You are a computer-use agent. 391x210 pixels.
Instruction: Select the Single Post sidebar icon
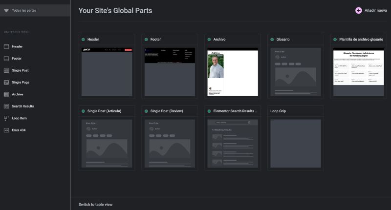6,70
